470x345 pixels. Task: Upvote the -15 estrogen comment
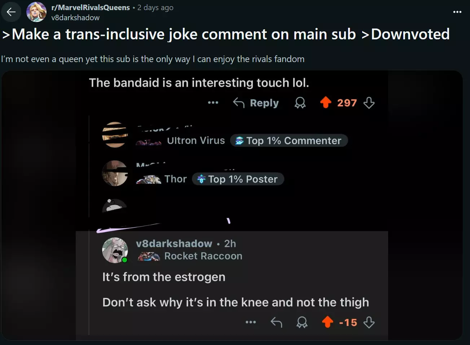[328, 322]
